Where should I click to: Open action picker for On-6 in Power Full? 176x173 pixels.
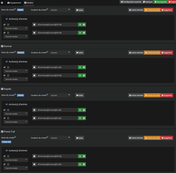84,164
